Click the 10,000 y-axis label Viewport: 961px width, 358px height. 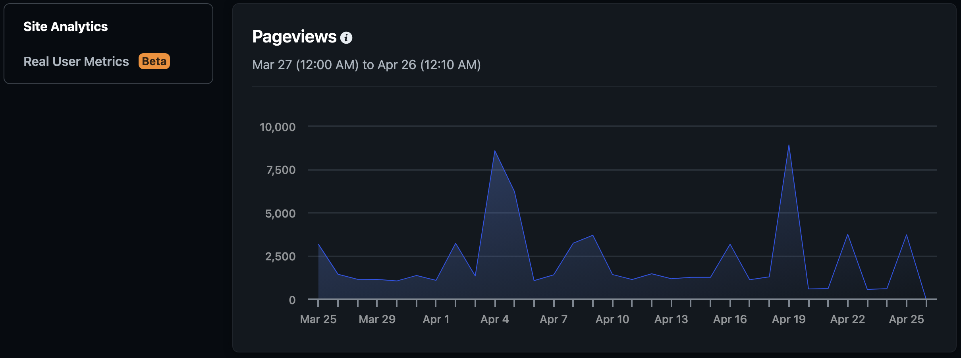[277, 127]
